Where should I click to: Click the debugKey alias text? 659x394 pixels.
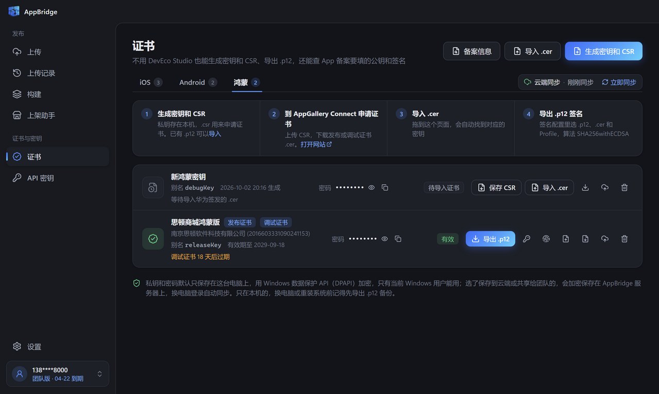coord(199,188)
